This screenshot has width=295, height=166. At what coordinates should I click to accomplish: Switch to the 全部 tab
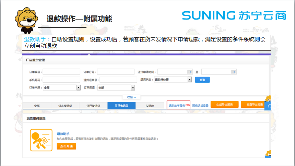coord(37,106)
